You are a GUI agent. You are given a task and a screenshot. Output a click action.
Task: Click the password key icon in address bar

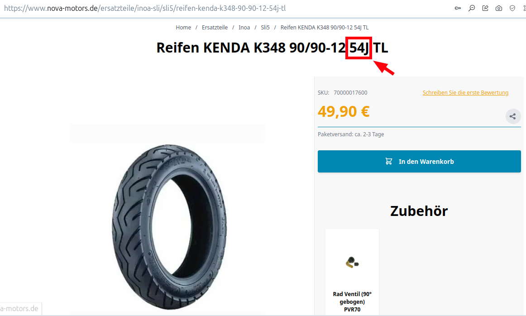point(458,8)
